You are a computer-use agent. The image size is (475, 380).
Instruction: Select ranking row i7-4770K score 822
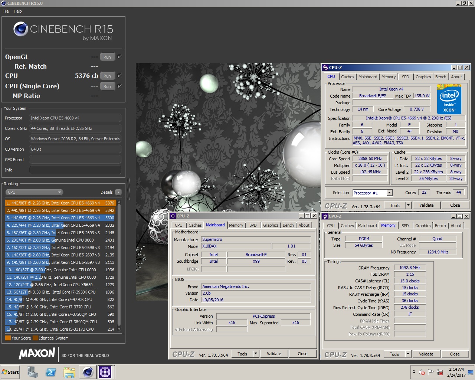click(60, 299)
